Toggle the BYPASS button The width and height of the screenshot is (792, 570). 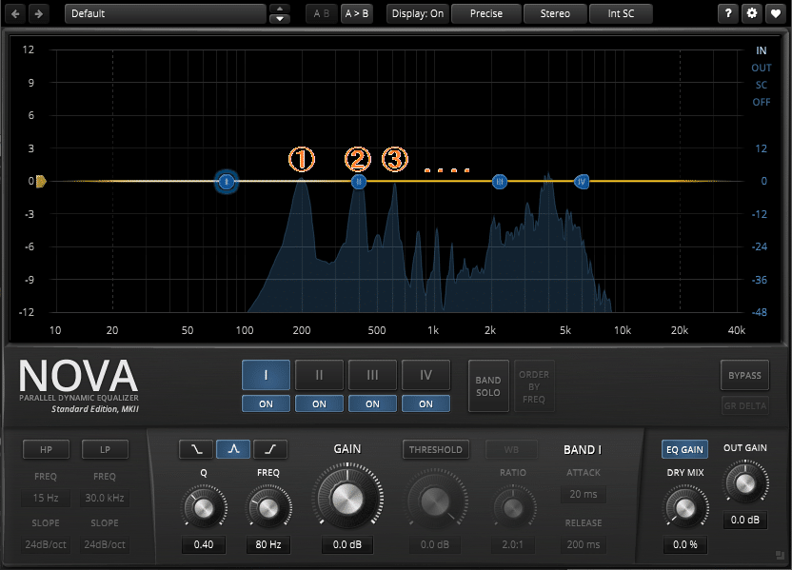point(744,375)
